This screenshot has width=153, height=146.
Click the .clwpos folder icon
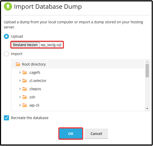coord(25,89)
